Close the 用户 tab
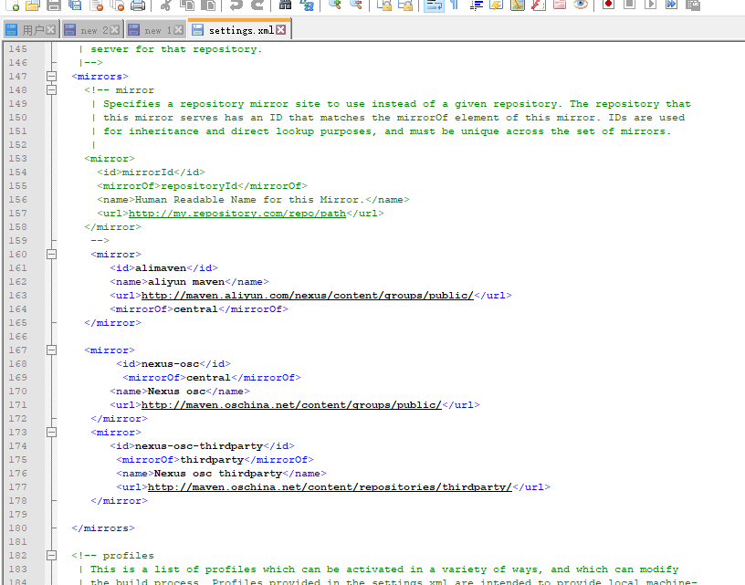This screenshot has height=585, width=745. (x=51, y=30)
